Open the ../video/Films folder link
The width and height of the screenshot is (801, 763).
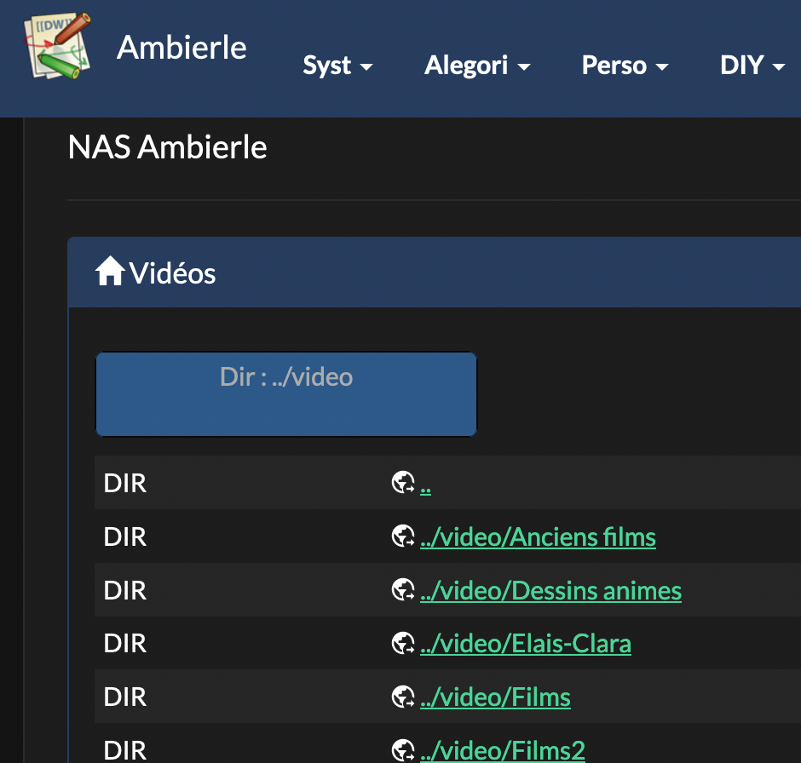point(495,697)
